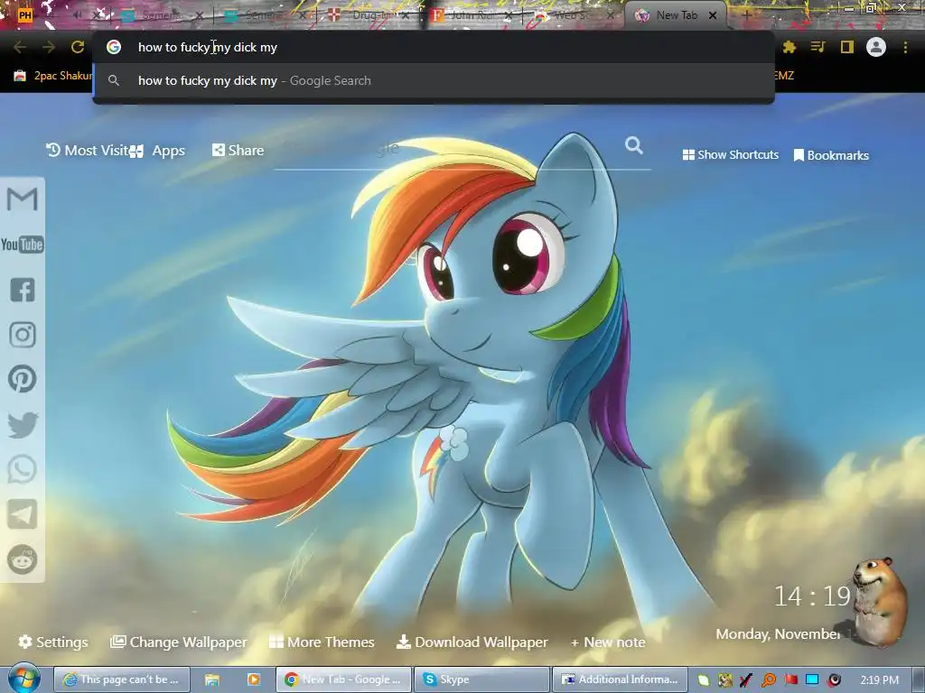This screenshot has height=693, width=925.
Task: Add a New note
Action: coord(608,642)
